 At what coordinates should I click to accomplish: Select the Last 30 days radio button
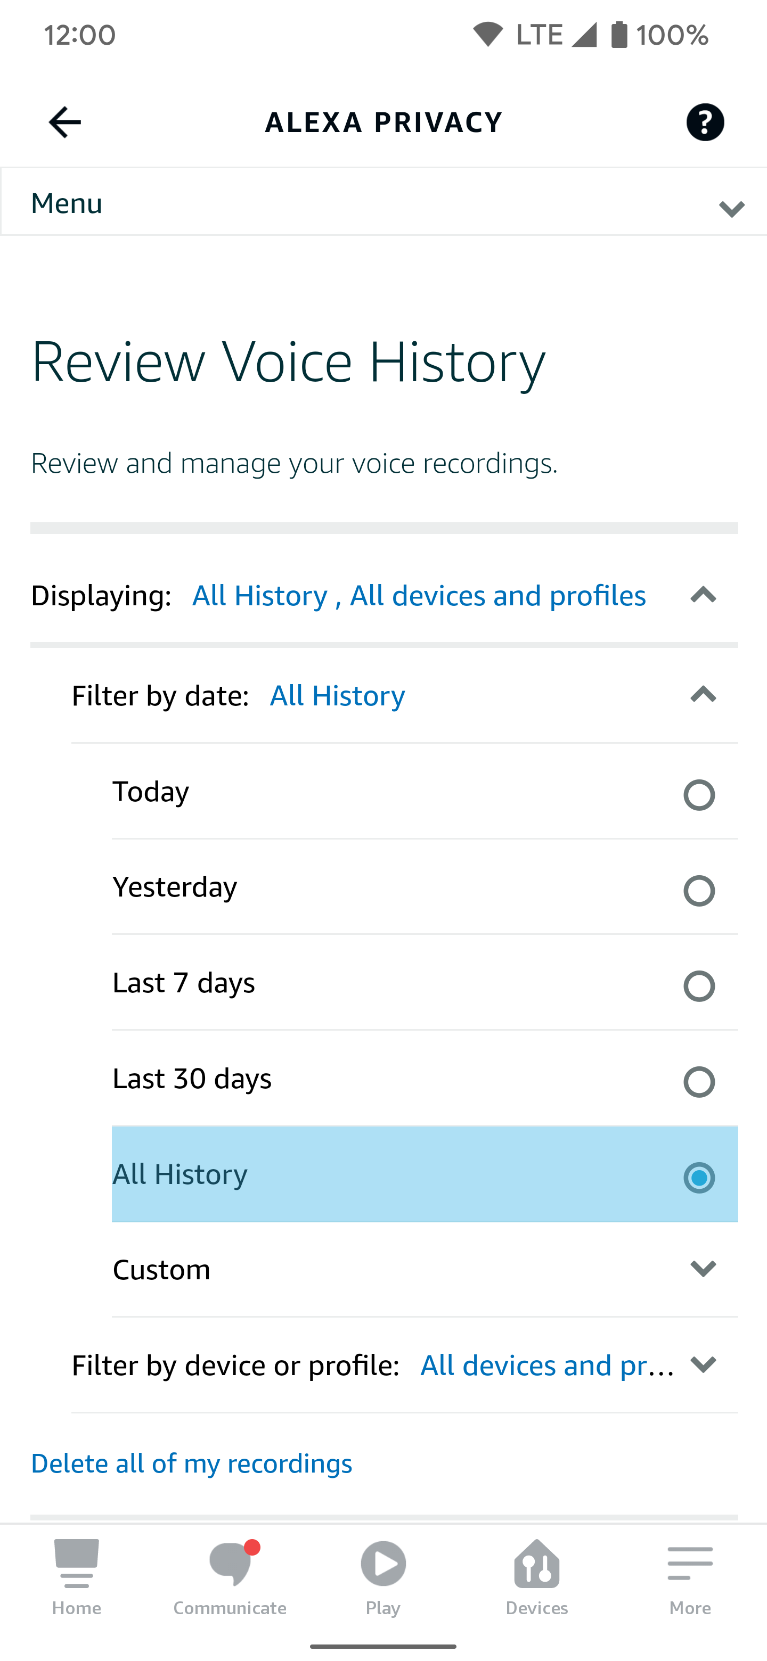(x=699, y=1081)
